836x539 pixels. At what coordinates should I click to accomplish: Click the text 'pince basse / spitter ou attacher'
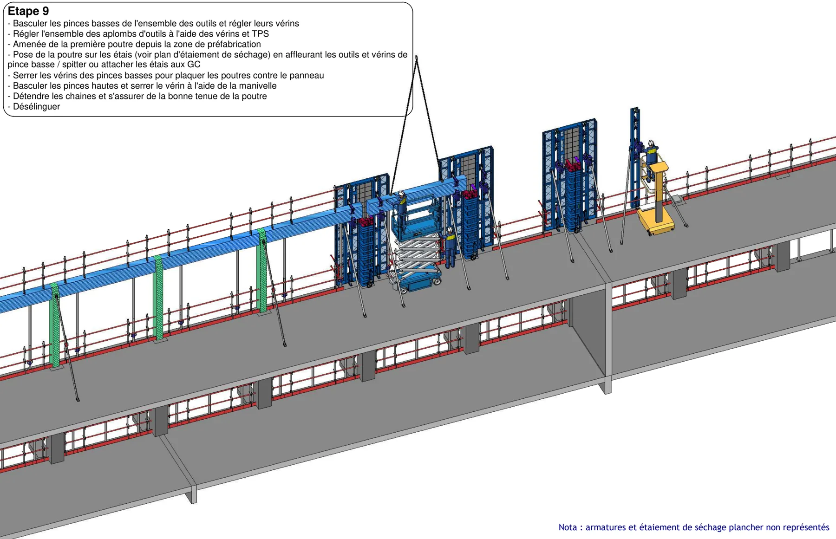tap(104, 65)
